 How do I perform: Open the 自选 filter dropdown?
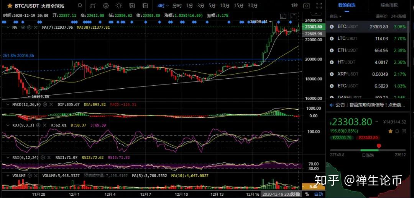click(335, 16)
